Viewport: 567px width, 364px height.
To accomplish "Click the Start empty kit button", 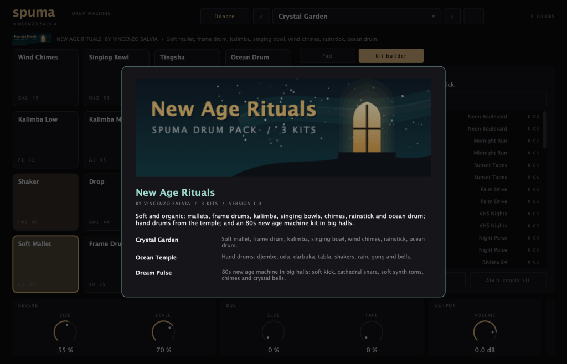I will [508, 280].
